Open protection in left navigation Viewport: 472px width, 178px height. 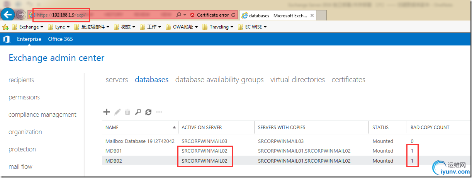coord(22,149)
